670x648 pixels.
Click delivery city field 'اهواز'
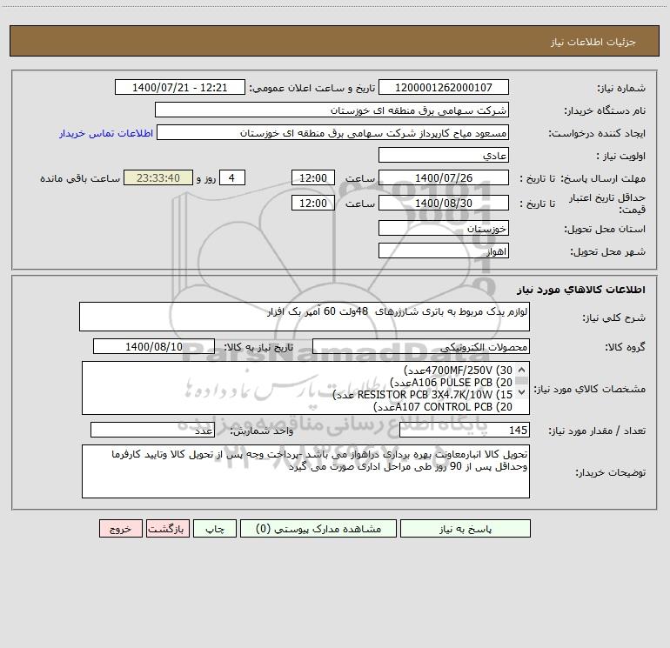(444, 251)
